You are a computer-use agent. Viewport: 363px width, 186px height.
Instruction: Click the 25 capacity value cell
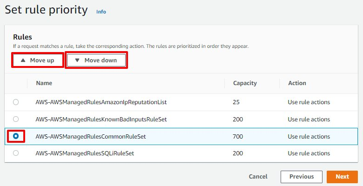(236, 102)
